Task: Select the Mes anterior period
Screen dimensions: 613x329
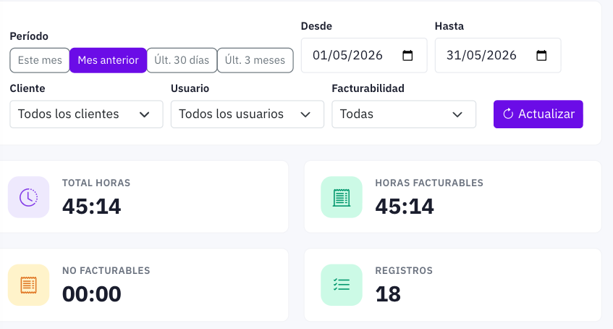Action: coord(109,60)
